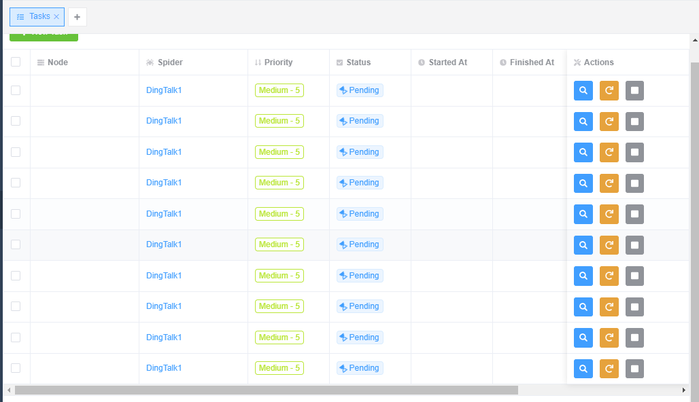Check the fourth task row's checkbox
This screenshot has height=402, width=699.
click(16, 183)
